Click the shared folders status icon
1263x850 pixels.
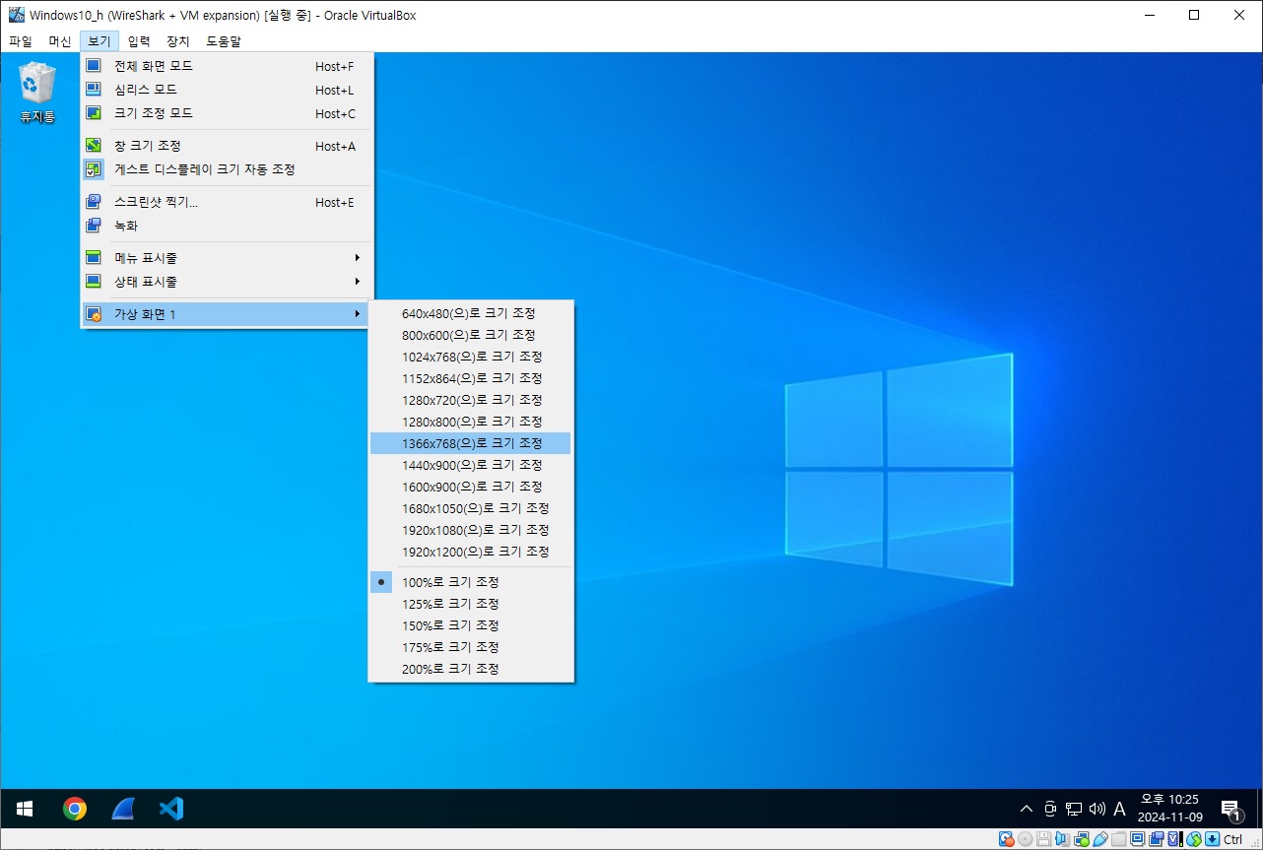pos(1118,839)
